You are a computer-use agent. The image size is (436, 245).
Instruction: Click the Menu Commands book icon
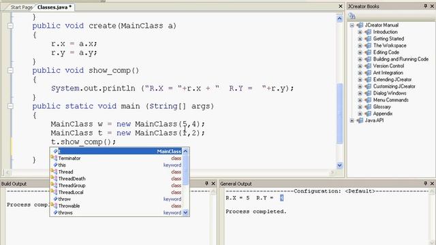[368, 100]
